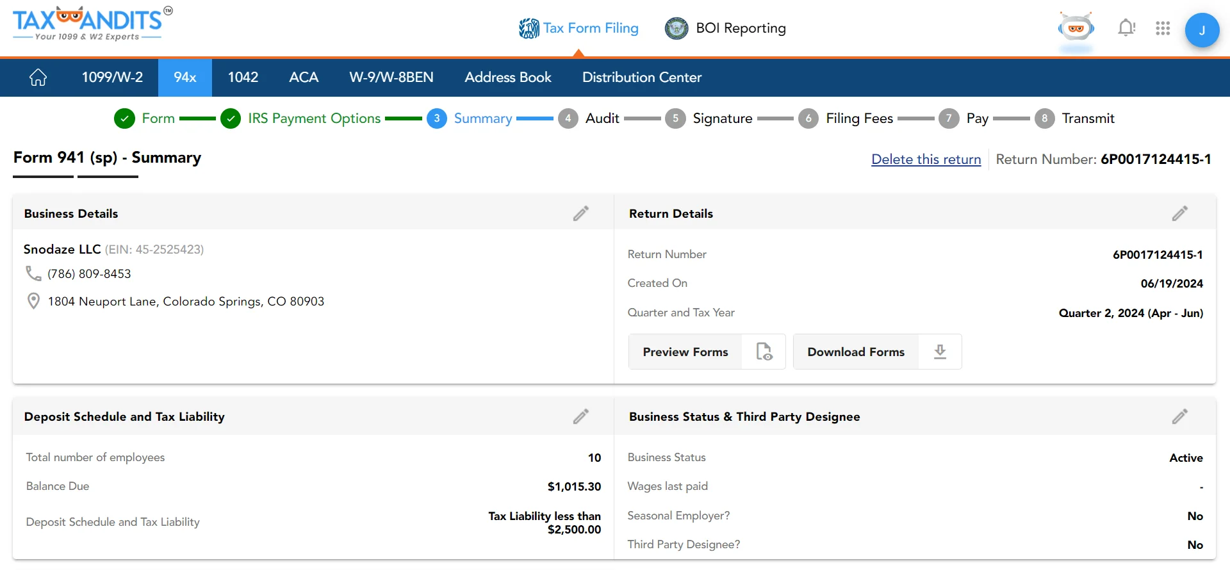Image resolution: width=1230 pixels, height=570 pixels.
Task: Select the Summary step
Action: click(x=483, y=118)
